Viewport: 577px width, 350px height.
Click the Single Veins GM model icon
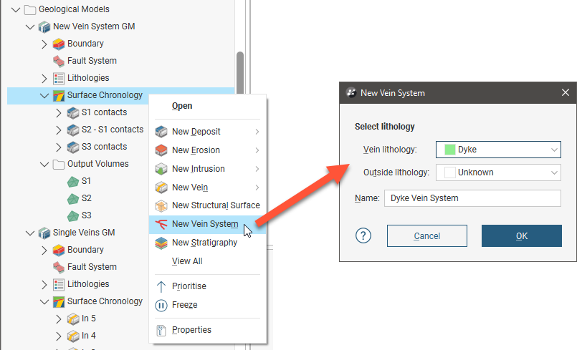pyautogui.click(x=44, y=233)
